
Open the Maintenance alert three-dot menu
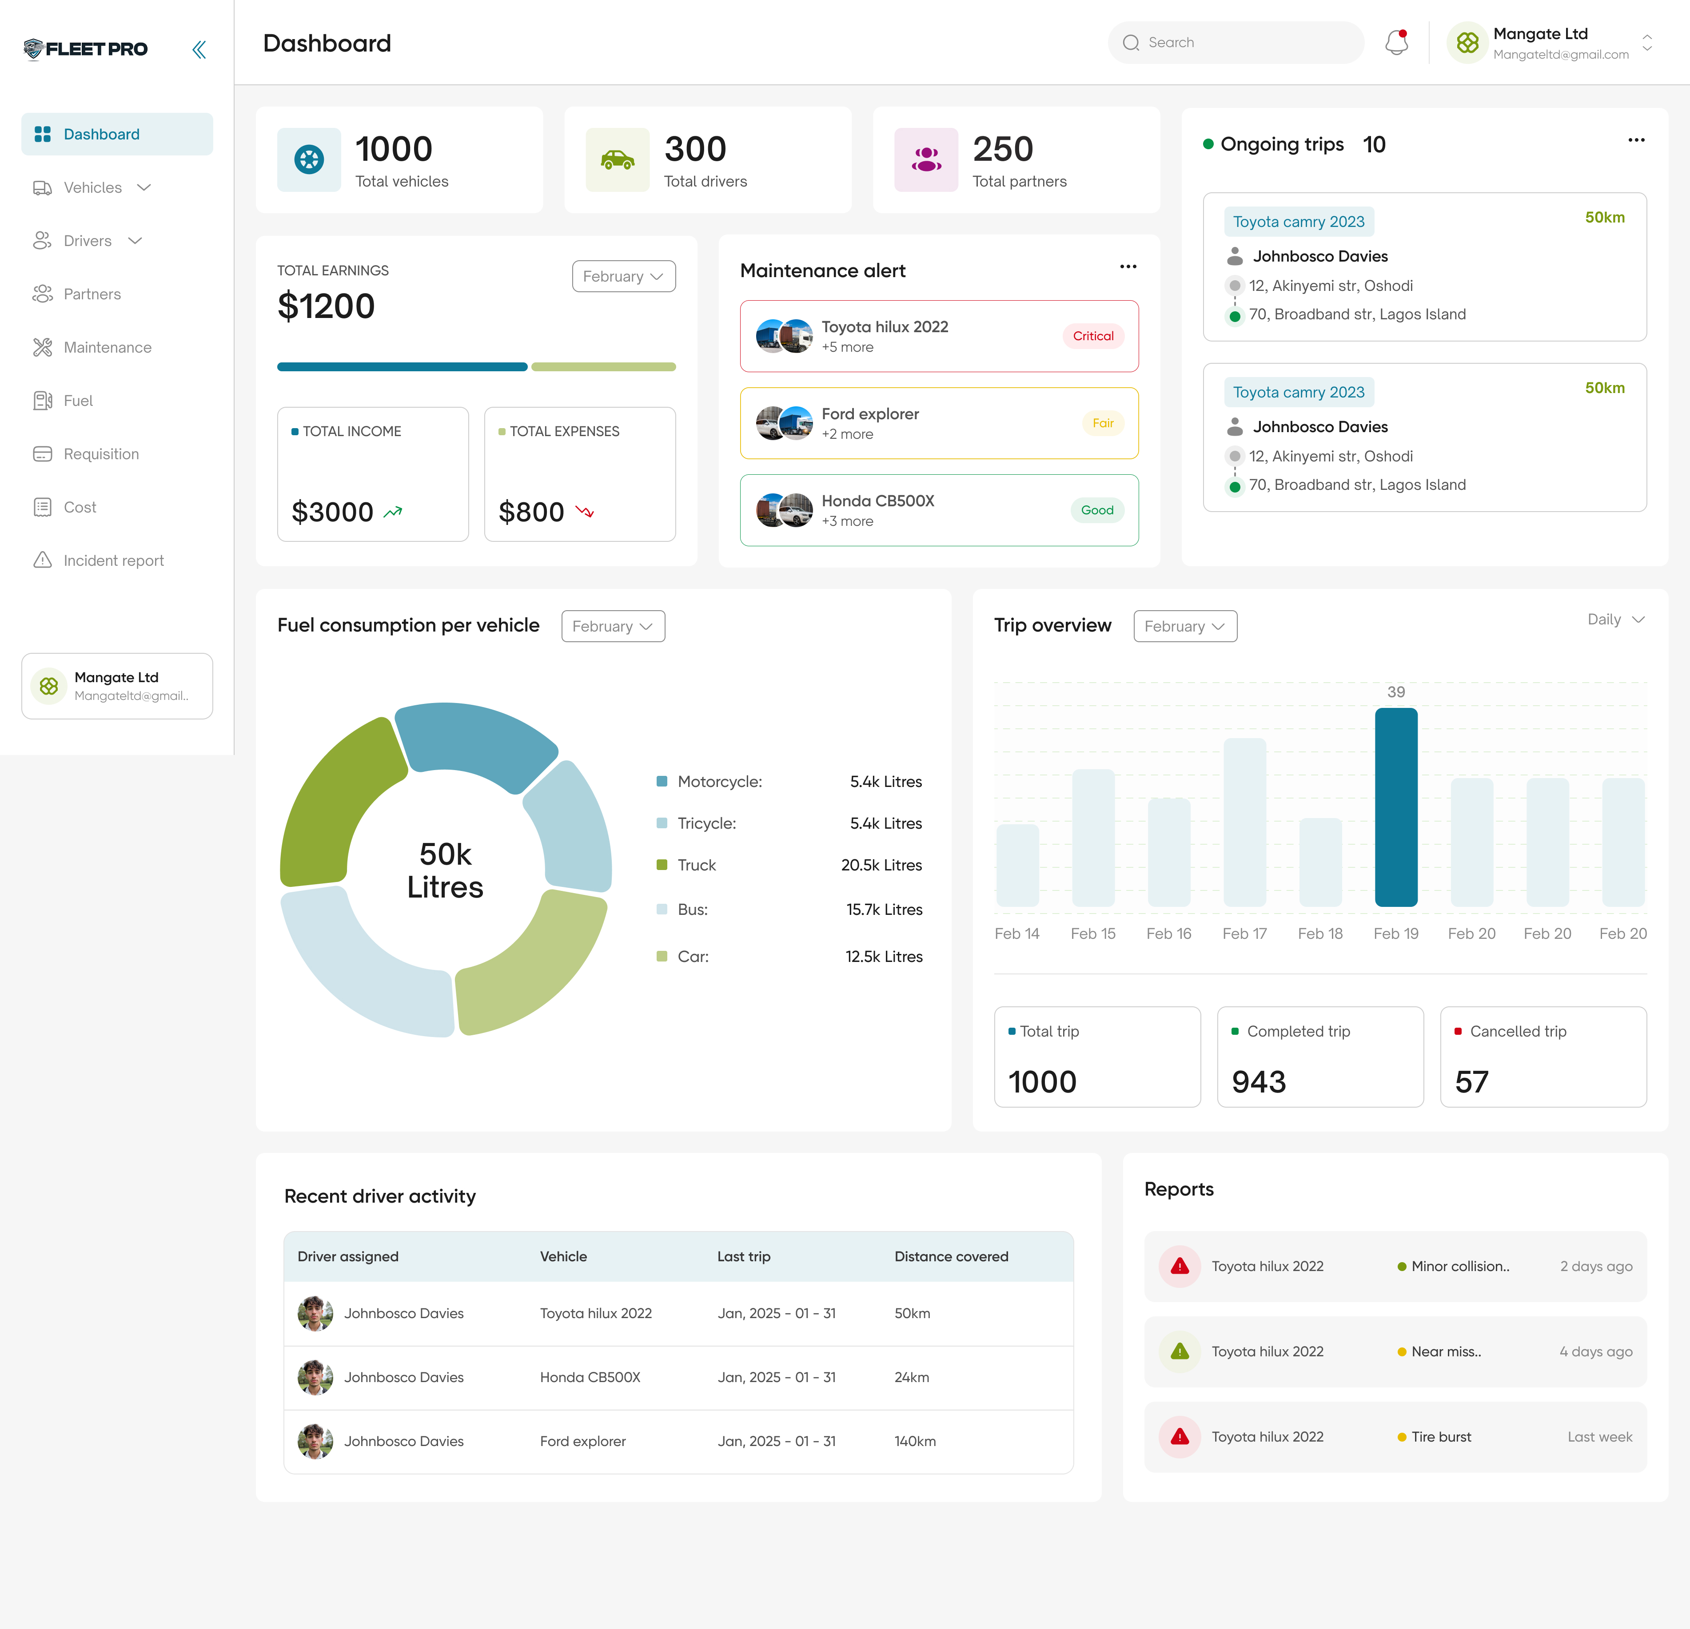[x=1128, y=266]
